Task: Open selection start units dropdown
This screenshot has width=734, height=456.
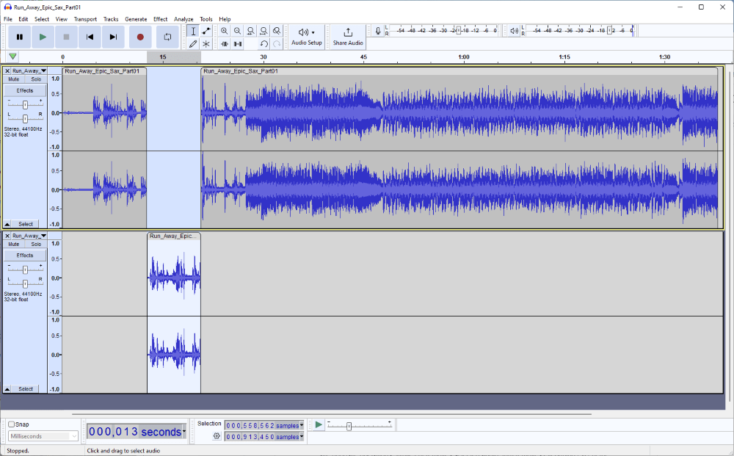Action: coord(302,425)
